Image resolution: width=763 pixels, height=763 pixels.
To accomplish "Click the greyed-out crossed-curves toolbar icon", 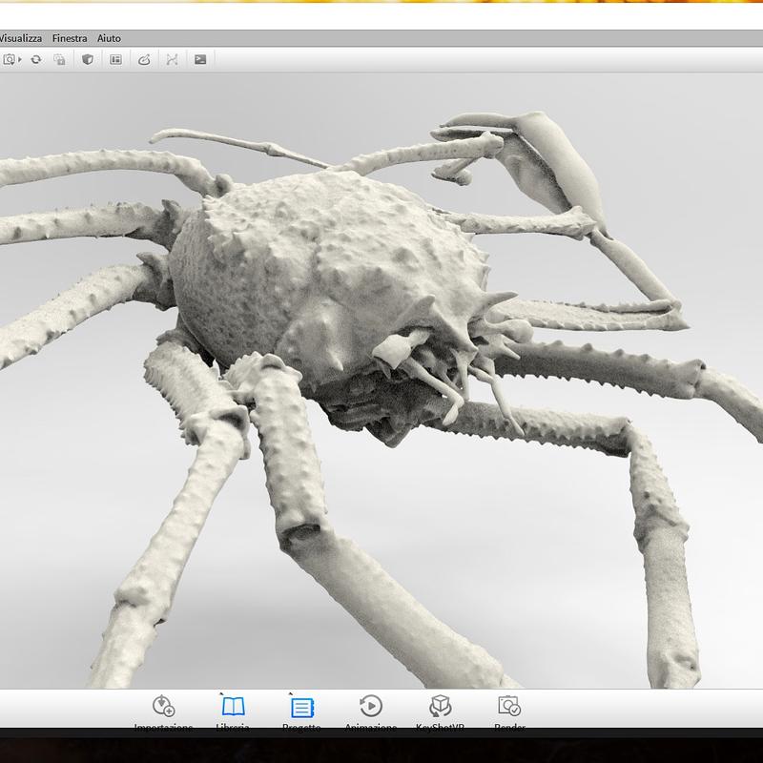I will (173, 59).
